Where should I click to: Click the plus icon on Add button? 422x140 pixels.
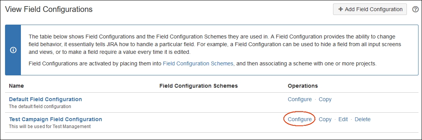[340, 9]
